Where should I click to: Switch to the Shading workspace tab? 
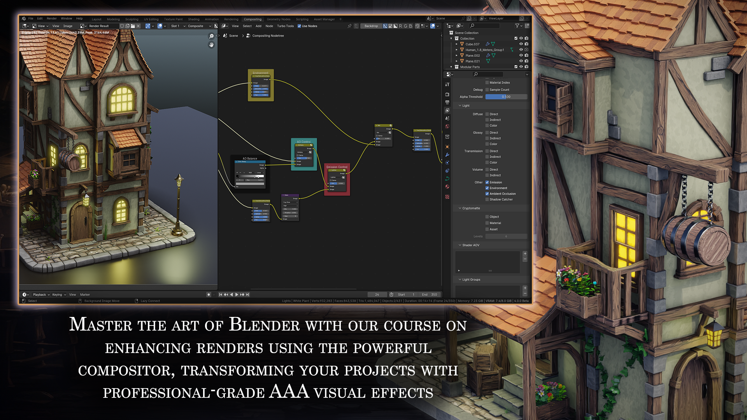193,19
